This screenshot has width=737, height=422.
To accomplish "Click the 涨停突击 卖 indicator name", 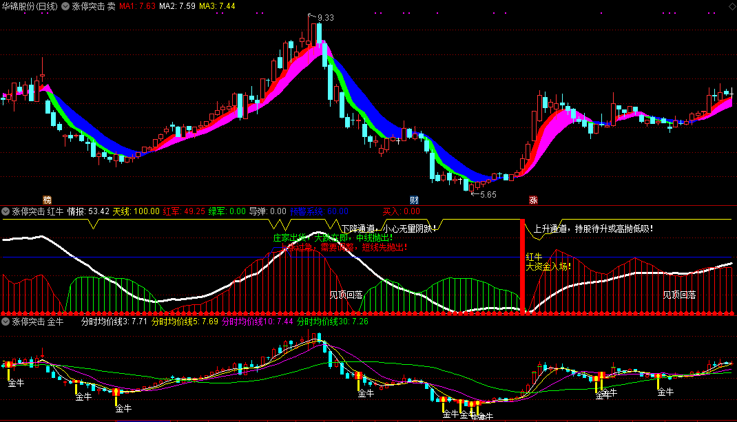I will pos(94,7).
